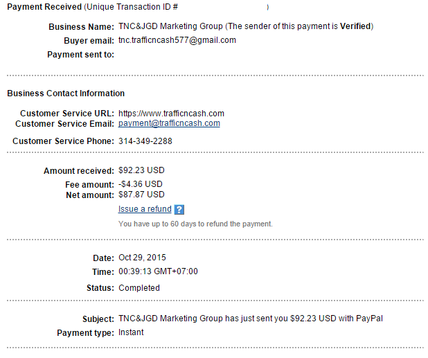Click the net amount value $87.87 USD

[141, 195]
